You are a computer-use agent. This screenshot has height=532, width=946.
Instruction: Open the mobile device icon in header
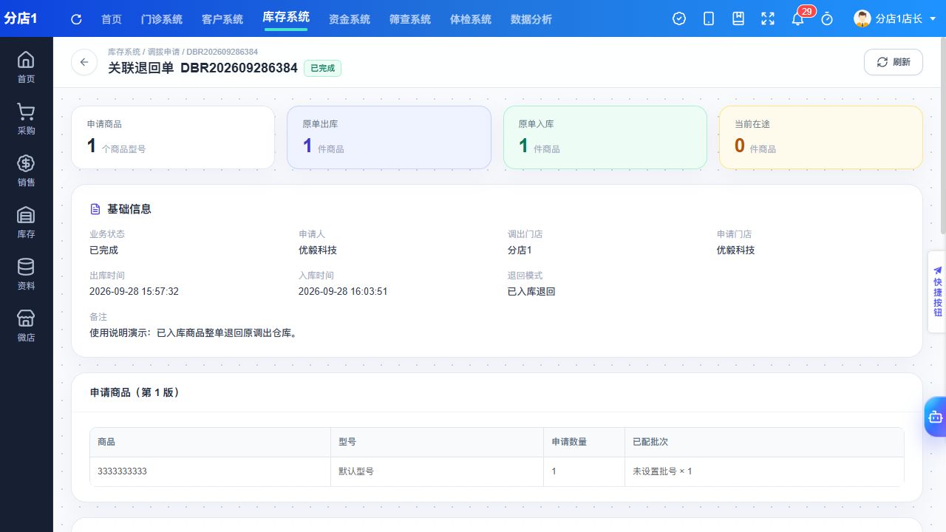(709, 19)
